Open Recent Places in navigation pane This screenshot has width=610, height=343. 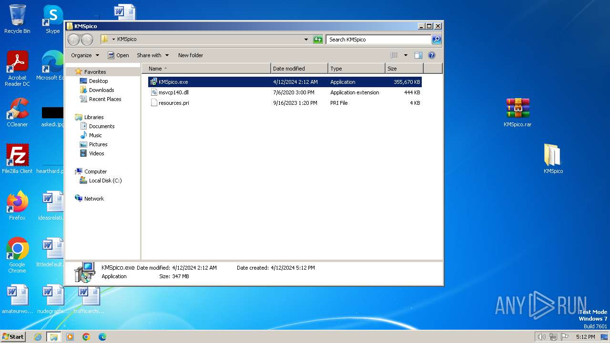click(105, 99)
